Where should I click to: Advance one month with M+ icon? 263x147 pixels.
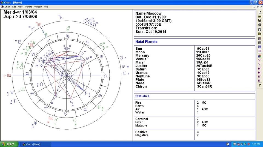[x=260, y=68]
